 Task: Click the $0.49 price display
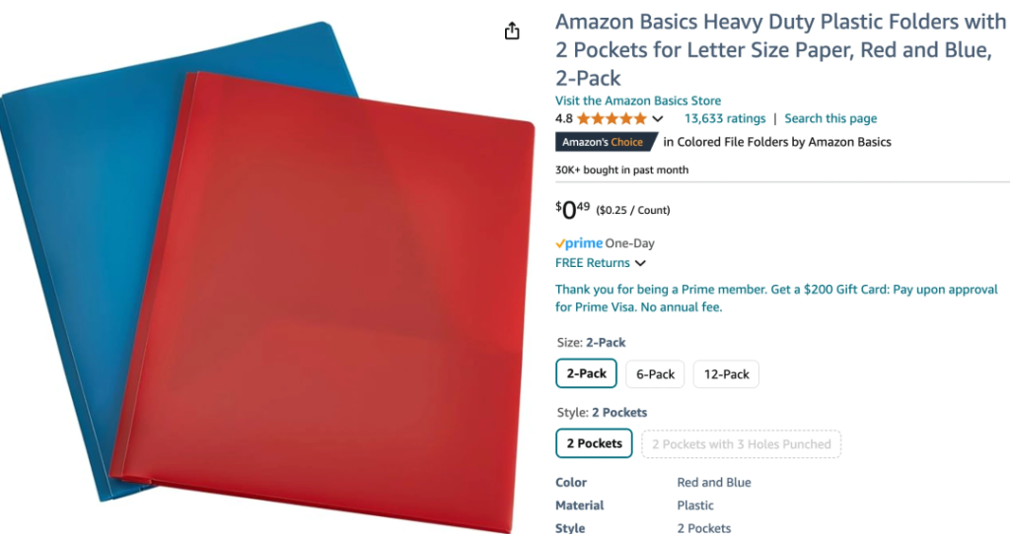(x=572, y=209)
